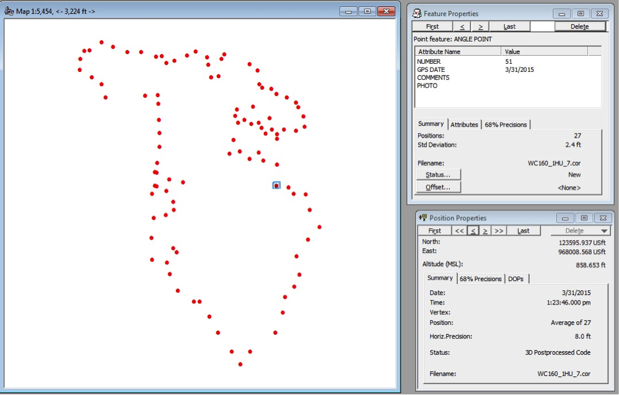Jump to Last position in Position Properties
This screenshot has height=395, width=619.
click(x=524, y=231)
